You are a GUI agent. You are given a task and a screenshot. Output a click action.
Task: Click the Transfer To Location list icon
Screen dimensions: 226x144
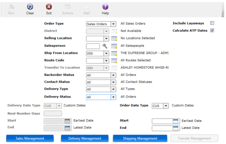pos(114,68)
